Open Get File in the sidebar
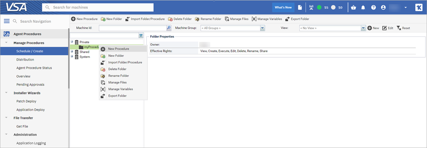Viewport: 427px width, 148px height. (22, 126)
